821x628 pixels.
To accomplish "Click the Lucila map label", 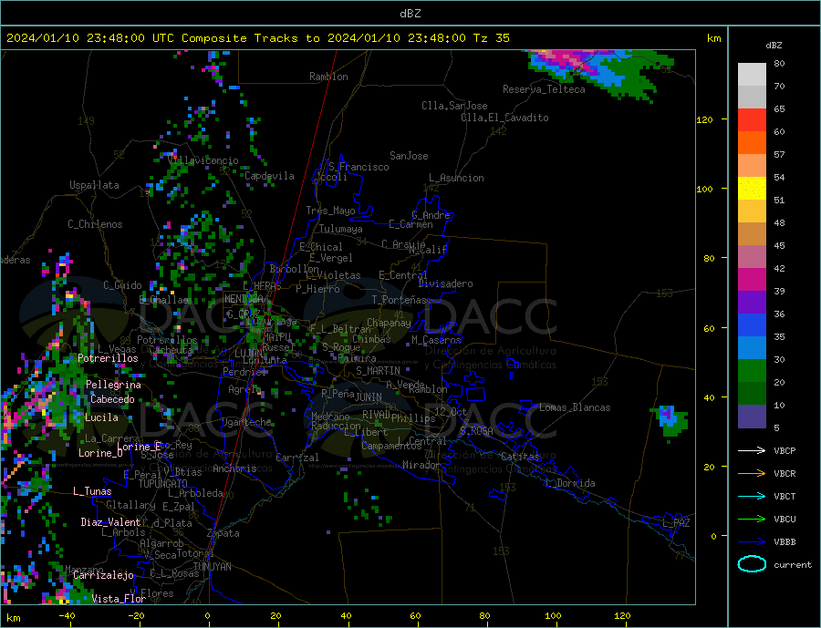I will coord(101,417).
